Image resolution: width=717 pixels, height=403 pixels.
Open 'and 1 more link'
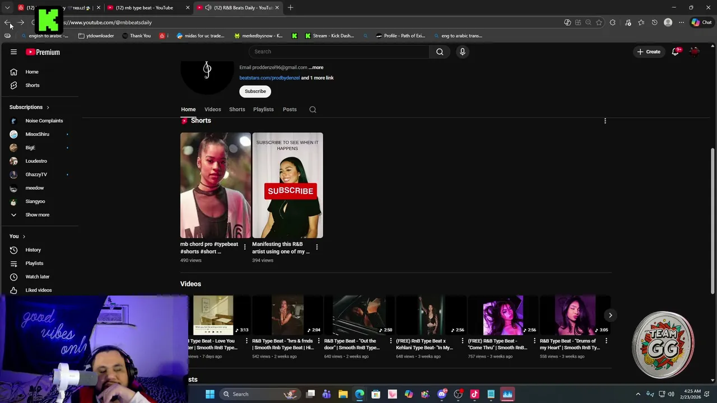pyautogui.click(x=318, y=78)
